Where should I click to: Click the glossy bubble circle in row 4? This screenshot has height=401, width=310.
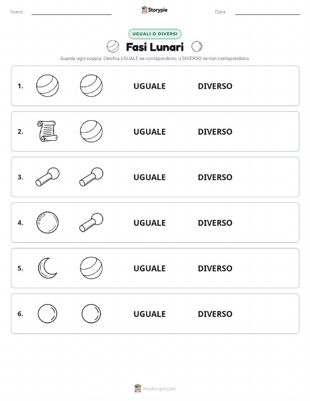pos(47,223)
